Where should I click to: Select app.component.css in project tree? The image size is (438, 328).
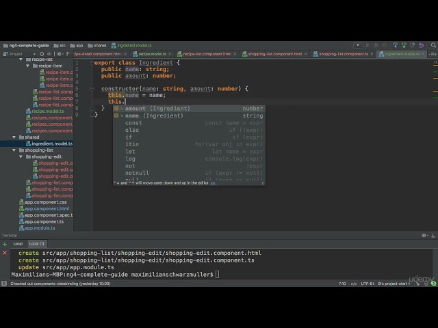(x=42, y=202)
